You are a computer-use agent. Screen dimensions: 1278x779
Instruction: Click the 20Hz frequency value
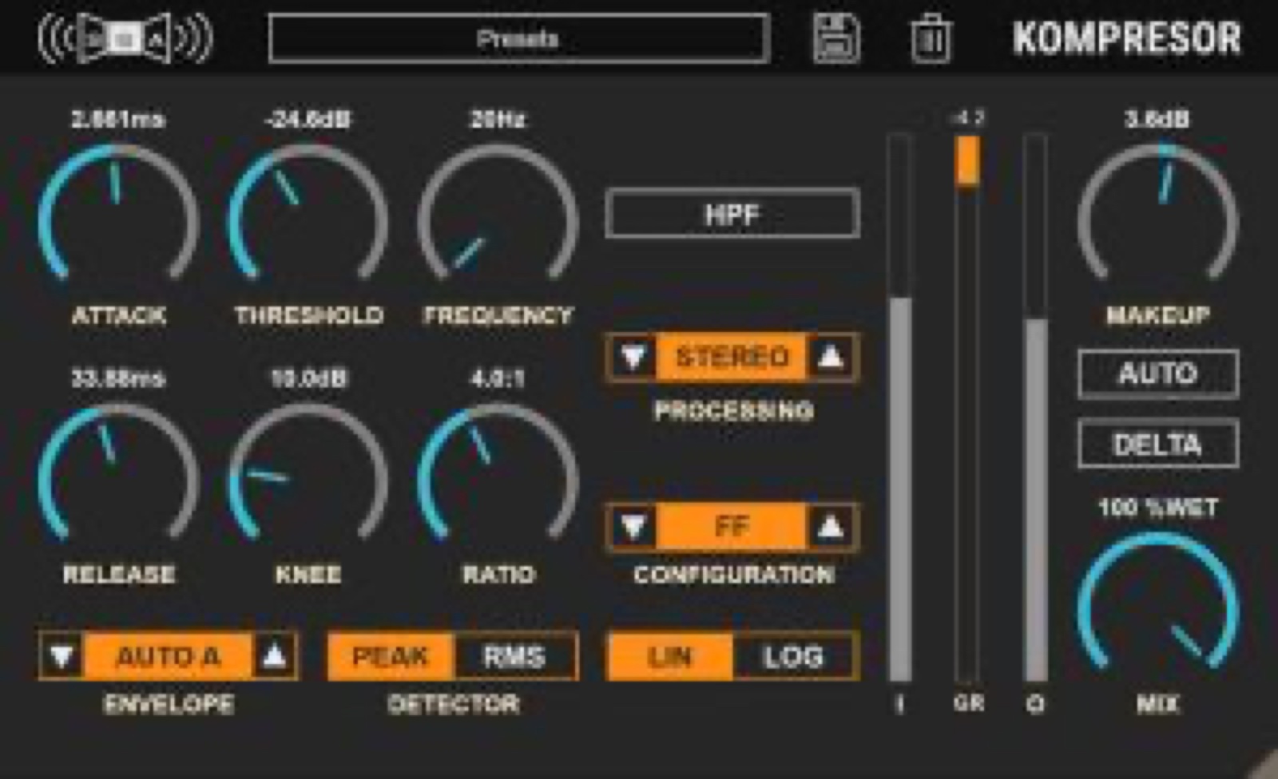498,120
